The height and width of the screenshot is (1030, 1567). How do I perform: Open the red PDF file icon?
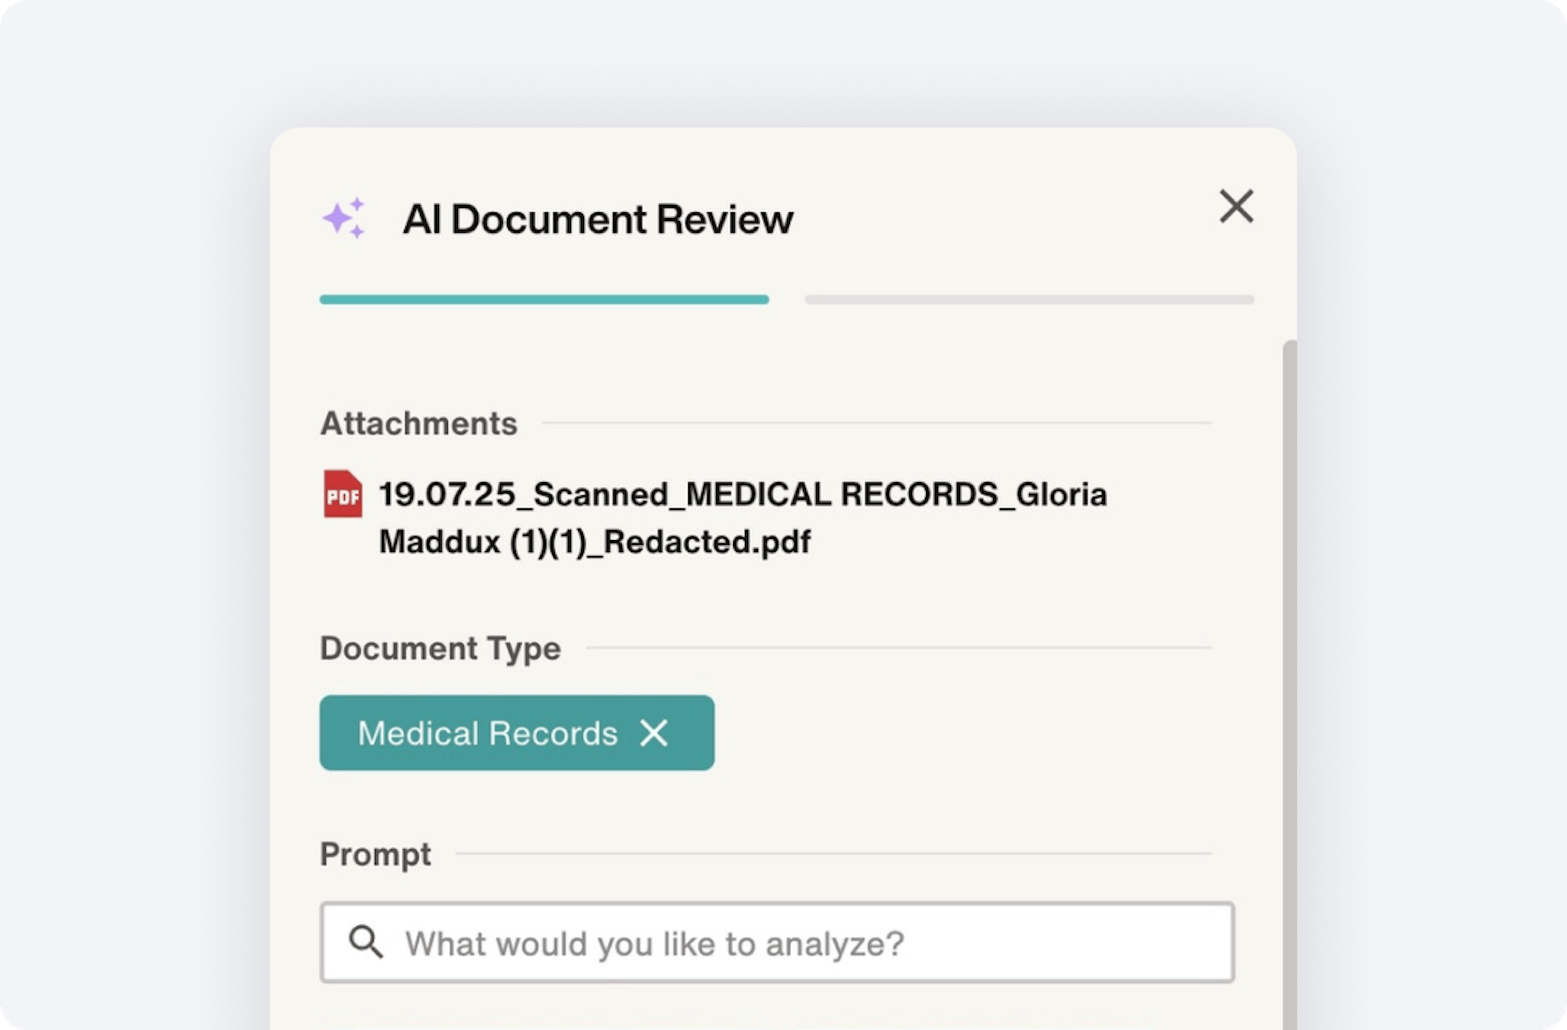[x=342, y=494]
